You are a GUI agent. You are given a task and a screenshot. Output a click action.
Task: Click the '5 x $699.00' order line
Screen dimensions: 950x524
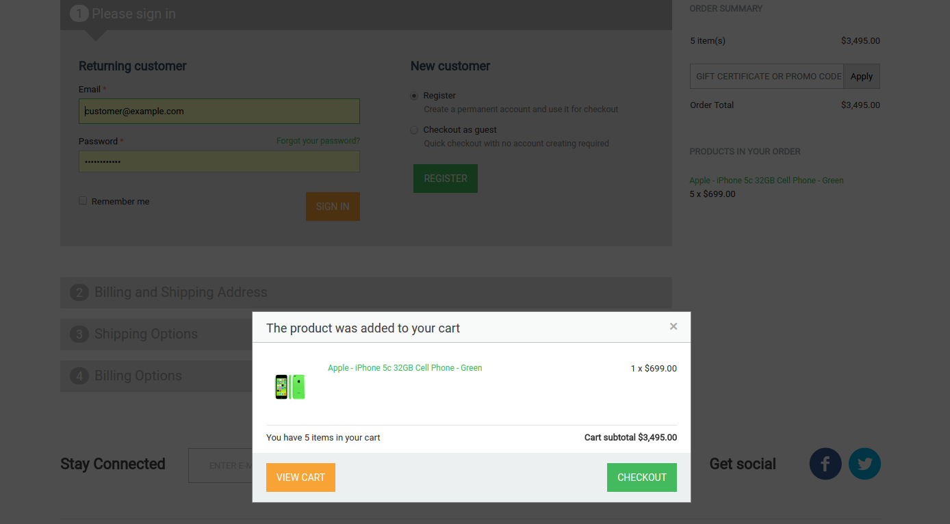[x=712, y=194]
